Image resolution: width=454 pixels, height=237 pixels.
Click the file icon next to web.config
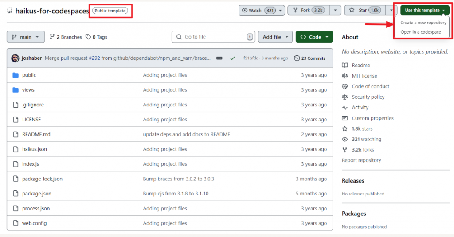click(16, 223)
